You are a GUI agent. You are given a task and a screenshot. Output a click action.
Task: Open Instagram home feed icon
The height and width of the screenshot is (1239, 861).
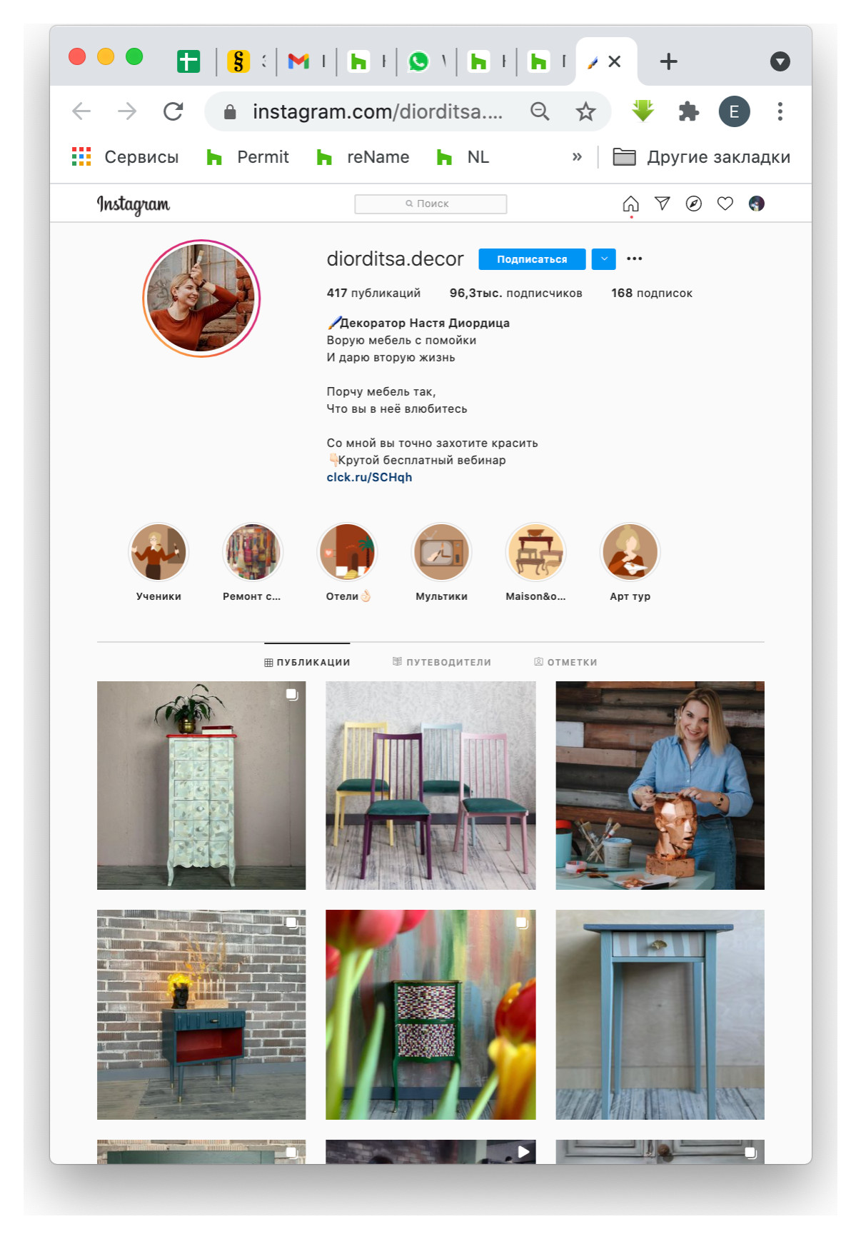[x=630, y=204]
